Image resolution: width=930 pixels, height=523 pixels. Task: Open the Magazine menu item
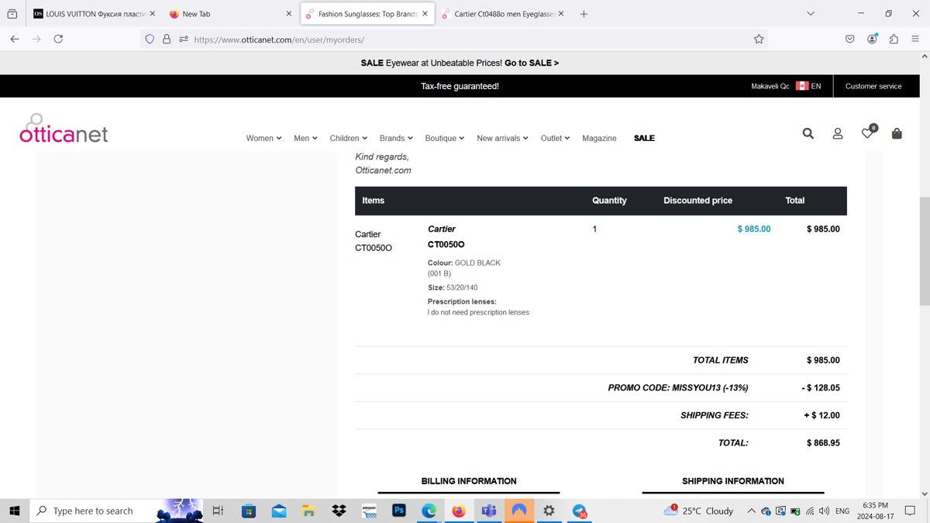pos(599,138)
